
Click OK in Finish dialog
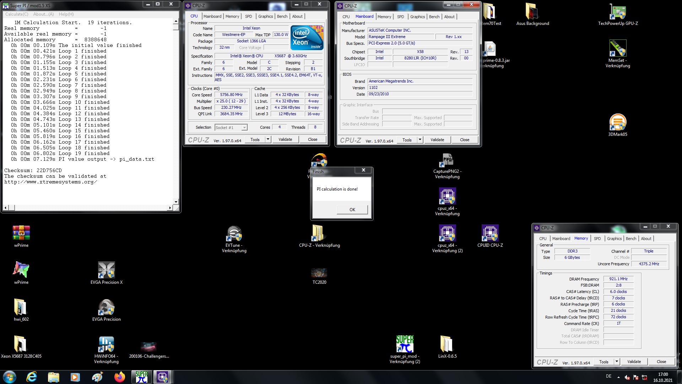click(352, 209)
